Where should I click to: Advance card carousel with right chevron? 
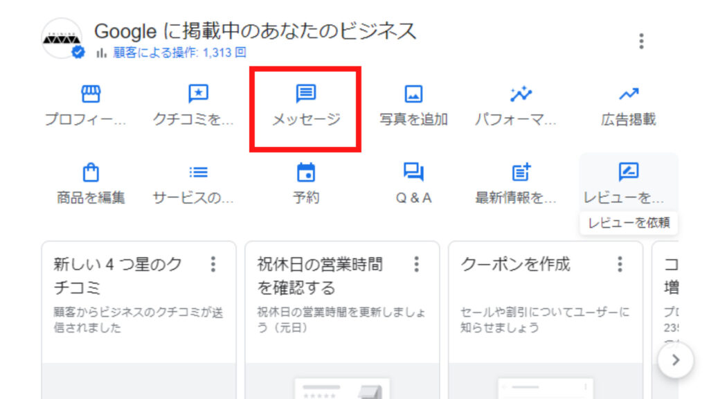click(676, 360)
